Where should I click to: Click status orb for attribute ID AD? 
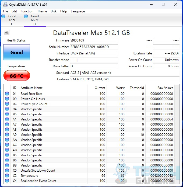(7, 150)
